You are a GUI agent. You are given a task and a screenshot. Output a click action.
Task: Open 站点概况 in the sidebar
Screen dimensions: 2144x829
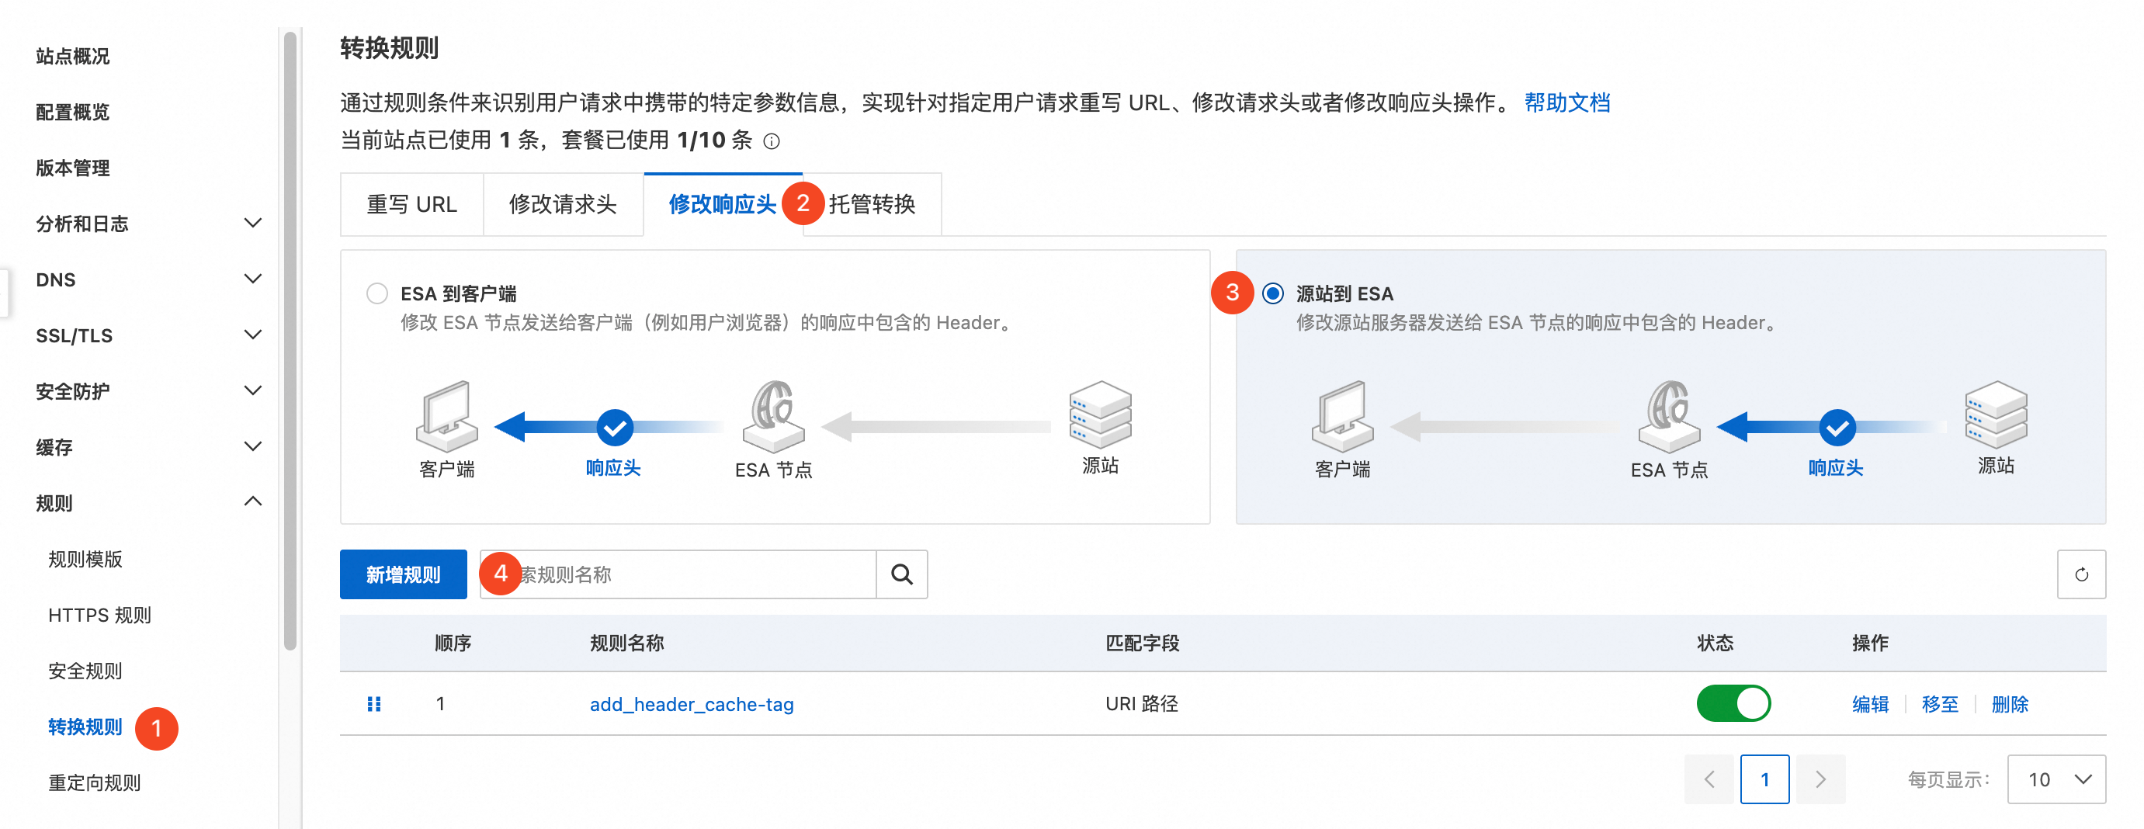point(72,56)
